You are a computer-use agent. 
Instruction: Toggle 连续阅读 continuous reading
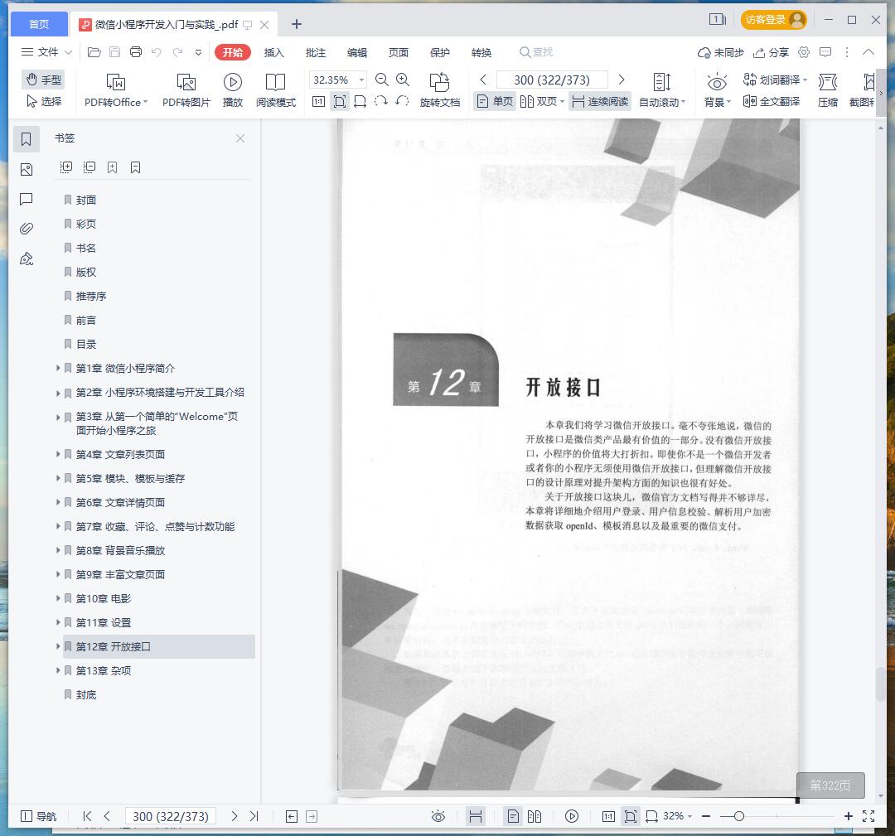601,102
